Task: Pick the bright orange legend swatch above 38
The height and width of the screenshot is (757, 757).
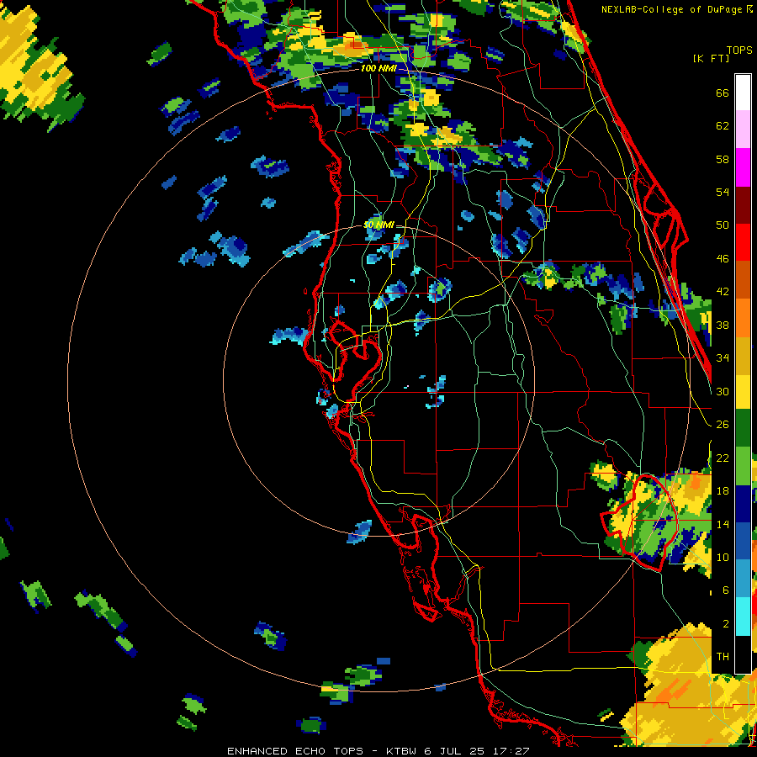Action: coord(743,318)
